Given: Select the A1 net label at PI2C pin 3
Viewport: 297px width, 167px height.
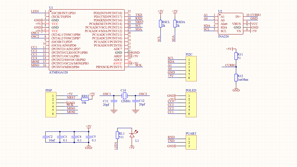Looking at the screenshot, I should [169, 65].
